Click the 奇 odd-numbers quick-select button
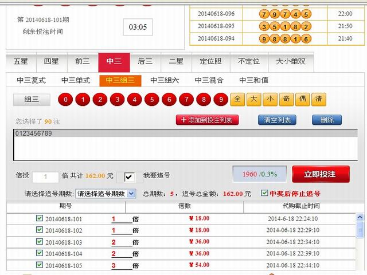The height and width of the screenshot is (275, 367). [x=286, y=99]
